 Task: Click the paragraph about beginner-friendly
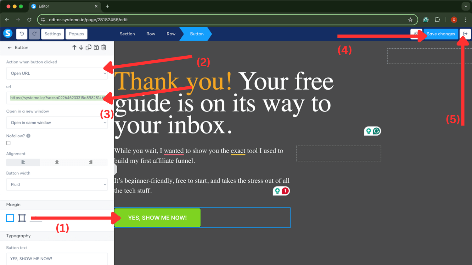point(202,186)
